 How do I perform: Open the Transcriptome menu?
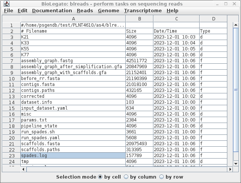143,11
